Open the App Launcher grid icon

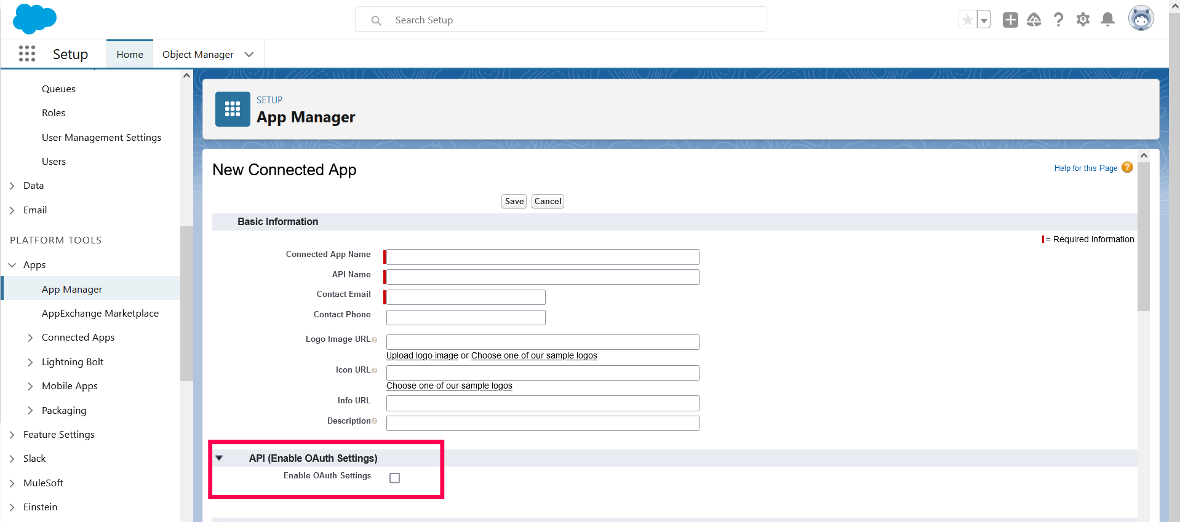pos(27,54)
